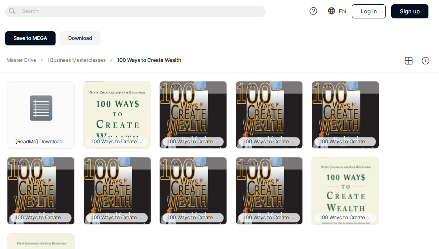Click the Download button
This screenshot has height=249, width=439.
click(80, 38)
